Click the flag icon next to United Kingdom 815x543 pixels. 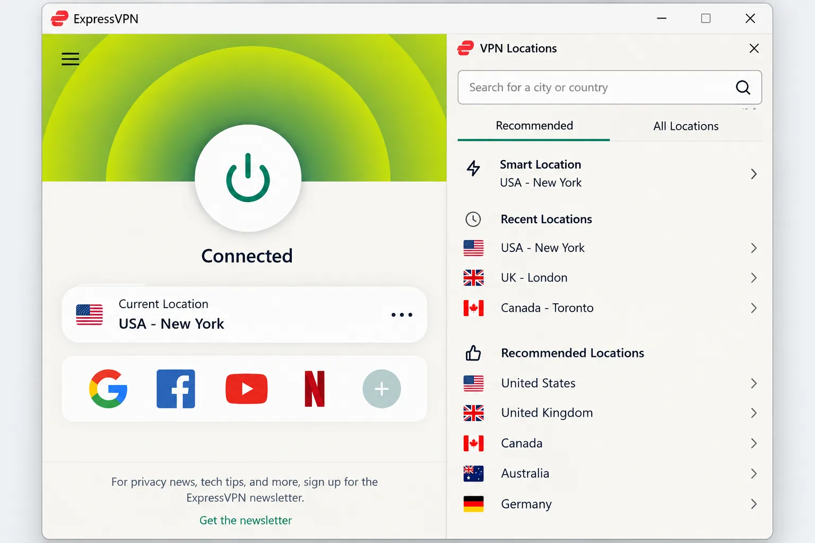pyautogui.click(x=473, y=413)
